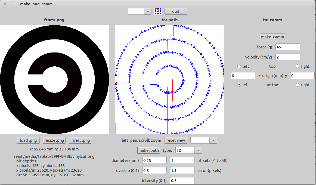Screen dimensions: 316x185
Task: Click the window maximize plus button
Action: point(15,4)
